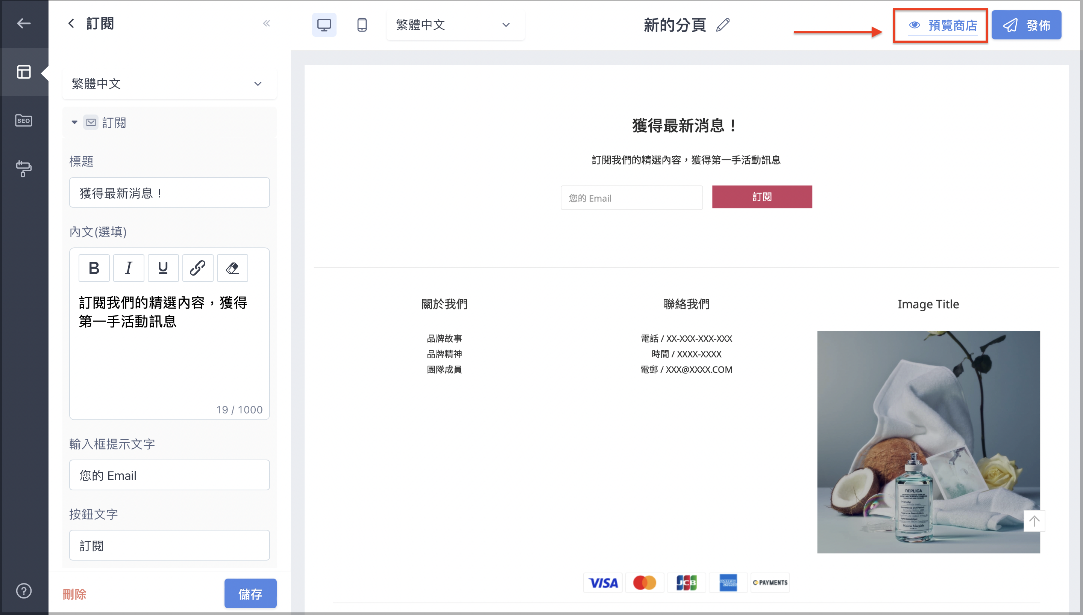Clear formatting with eraser icon
This screenshot has width=1083, height=615.
click(x=232, y=268)
